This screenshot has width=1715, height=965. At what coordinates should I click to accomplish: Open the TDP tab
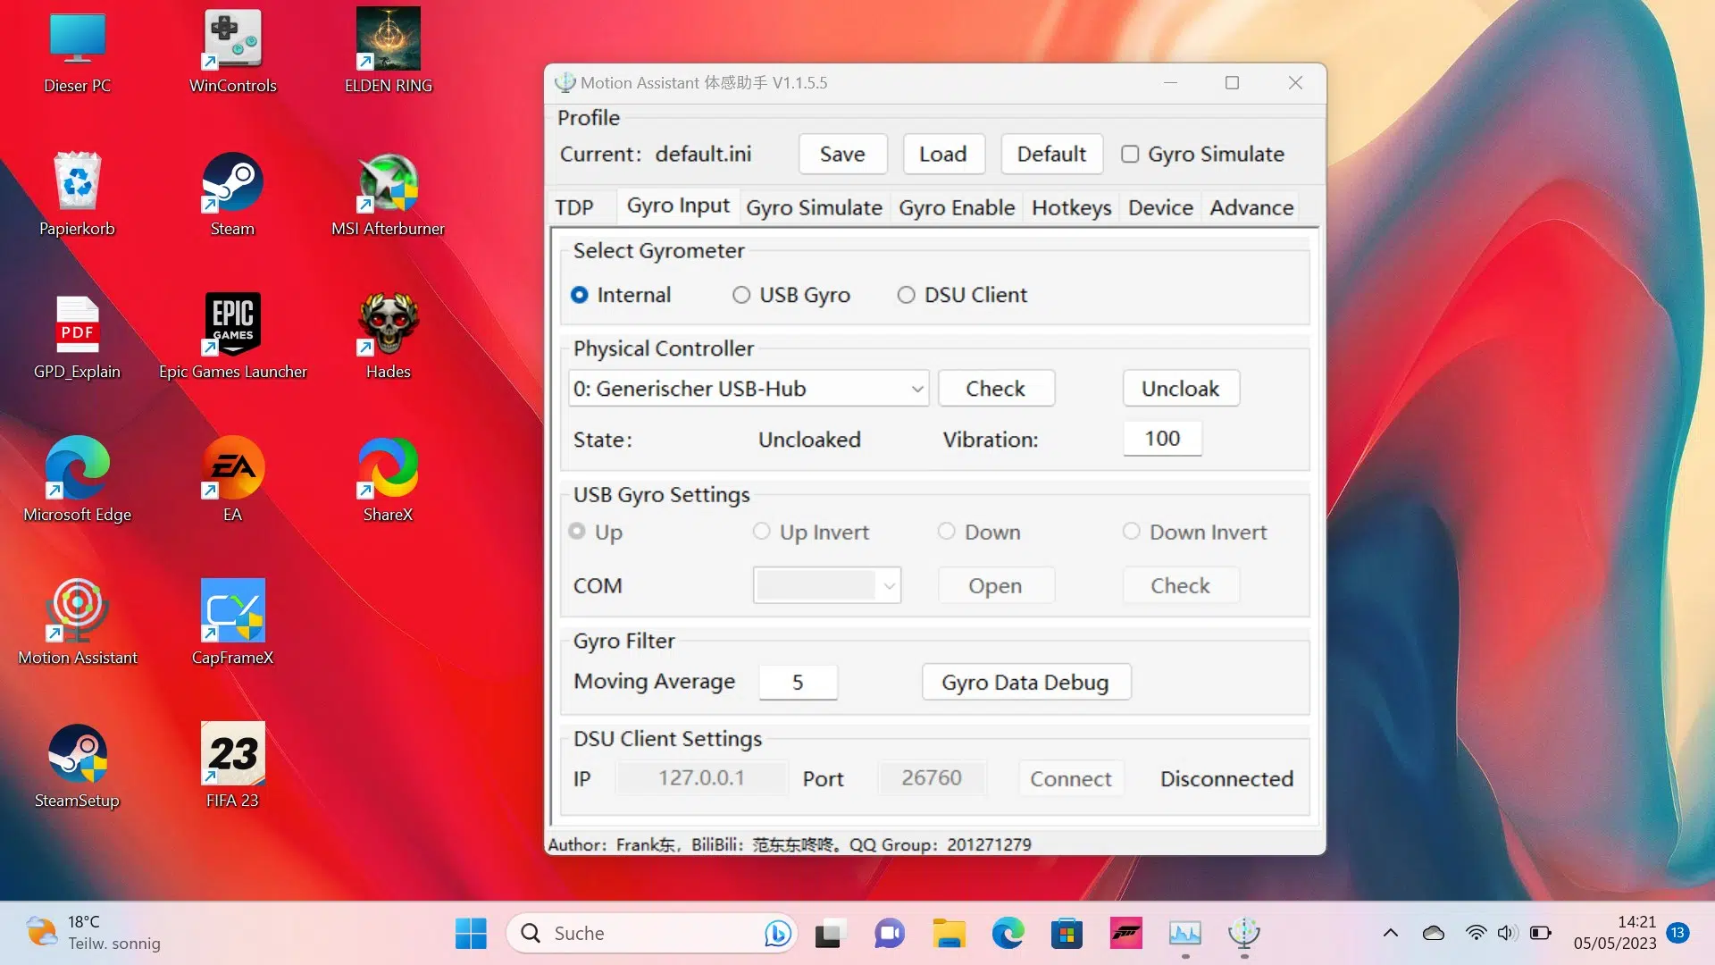(573, 208)
